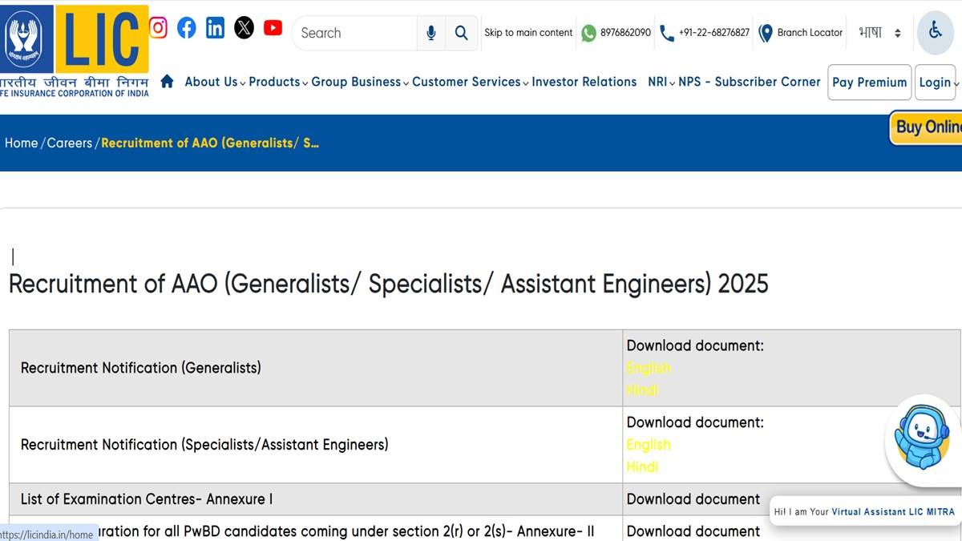Expand the About Us menu
This screenshot has height=541, width=962.
click(x=215, y=82)
